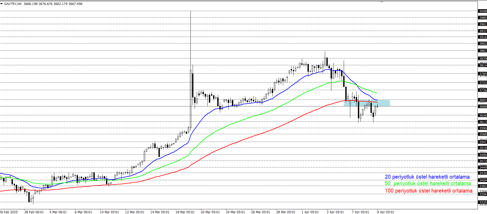Screen dimensions: 487x214
Task: Click the gray chart shift triangle marker
Action: (382, 2)
